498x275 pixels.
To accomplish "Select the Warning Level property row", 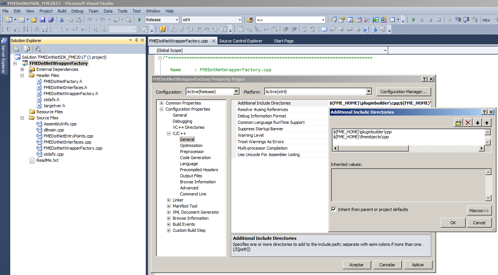I will 280,135.
